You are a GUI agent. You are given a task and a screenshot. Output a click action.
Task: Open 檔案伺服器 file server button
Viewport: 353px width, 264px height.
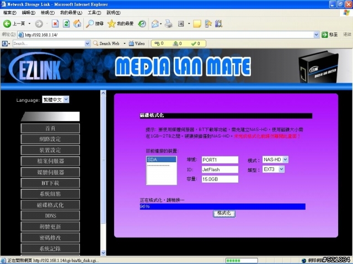click(x=50, y=161)
